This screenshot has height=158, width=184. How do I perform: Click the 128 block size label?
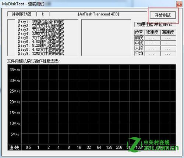109,147
